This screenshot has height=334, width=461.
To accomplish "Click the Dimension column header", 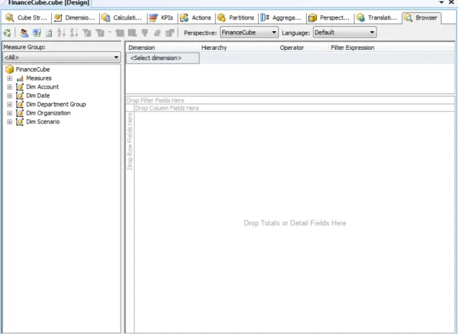I will (163, 48).
